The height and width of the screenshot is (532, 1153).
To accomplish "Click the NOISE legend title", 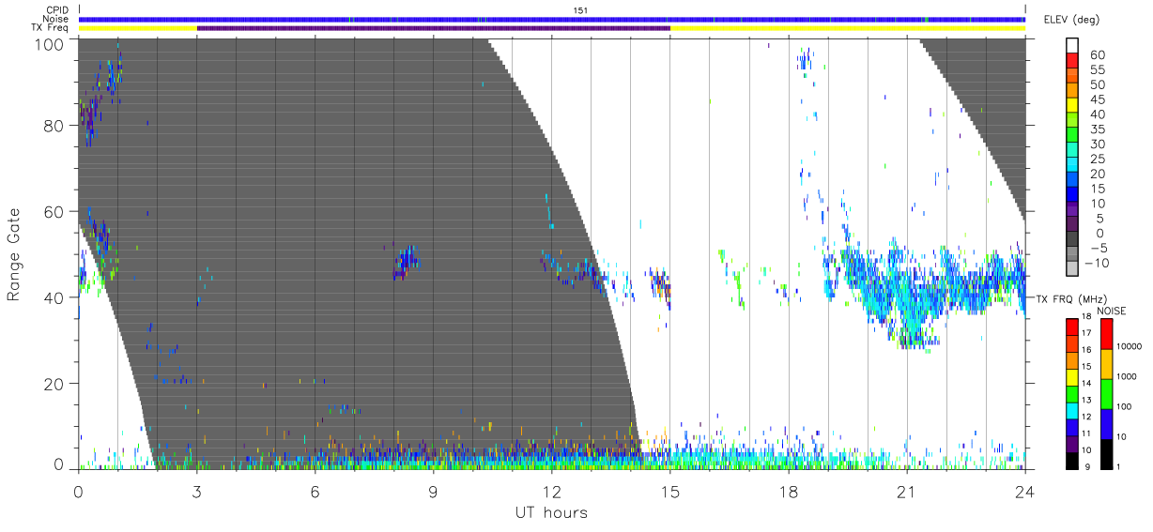I will coord(1112,311).
